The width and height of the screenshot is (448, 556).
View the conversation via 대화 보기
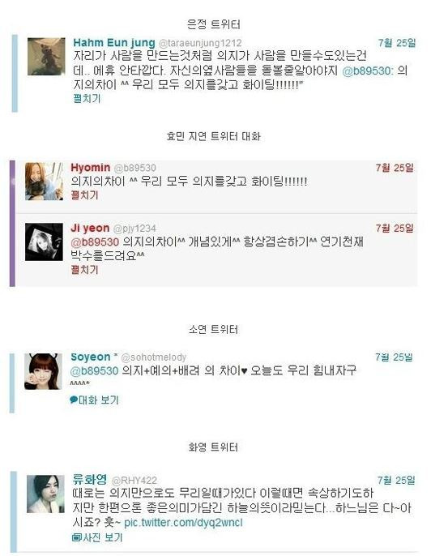point(98,400)
